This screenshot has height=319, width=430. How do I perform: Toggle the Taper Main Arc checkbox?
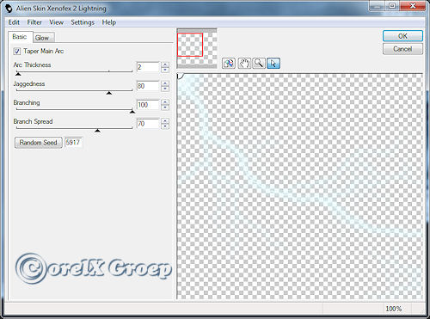click(17, 52)
